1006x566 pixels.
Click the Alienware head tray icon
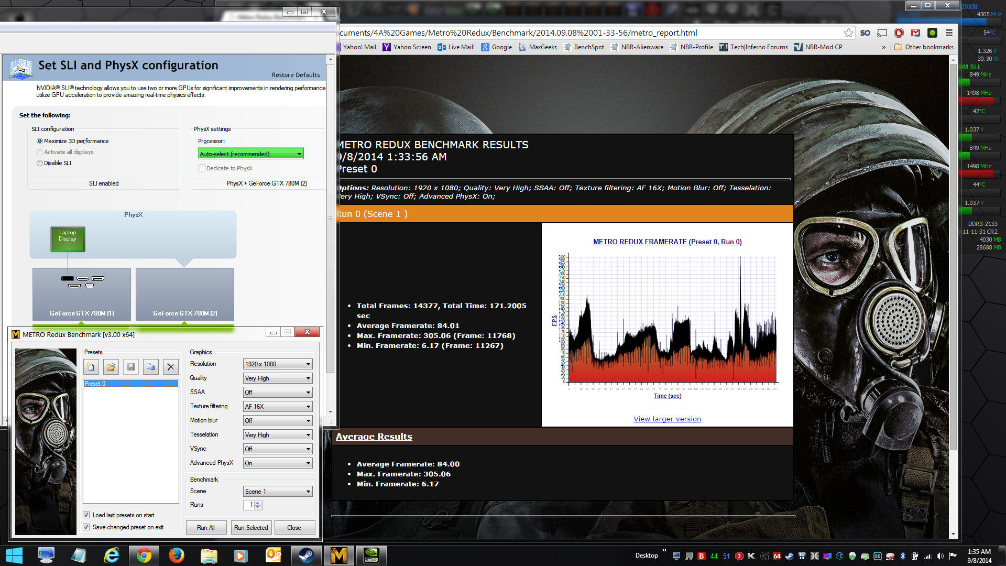click(852, 556)
